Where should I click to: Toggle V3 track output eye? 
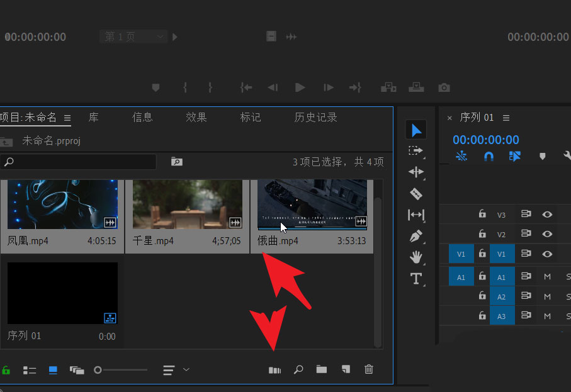tap(547, 215)
